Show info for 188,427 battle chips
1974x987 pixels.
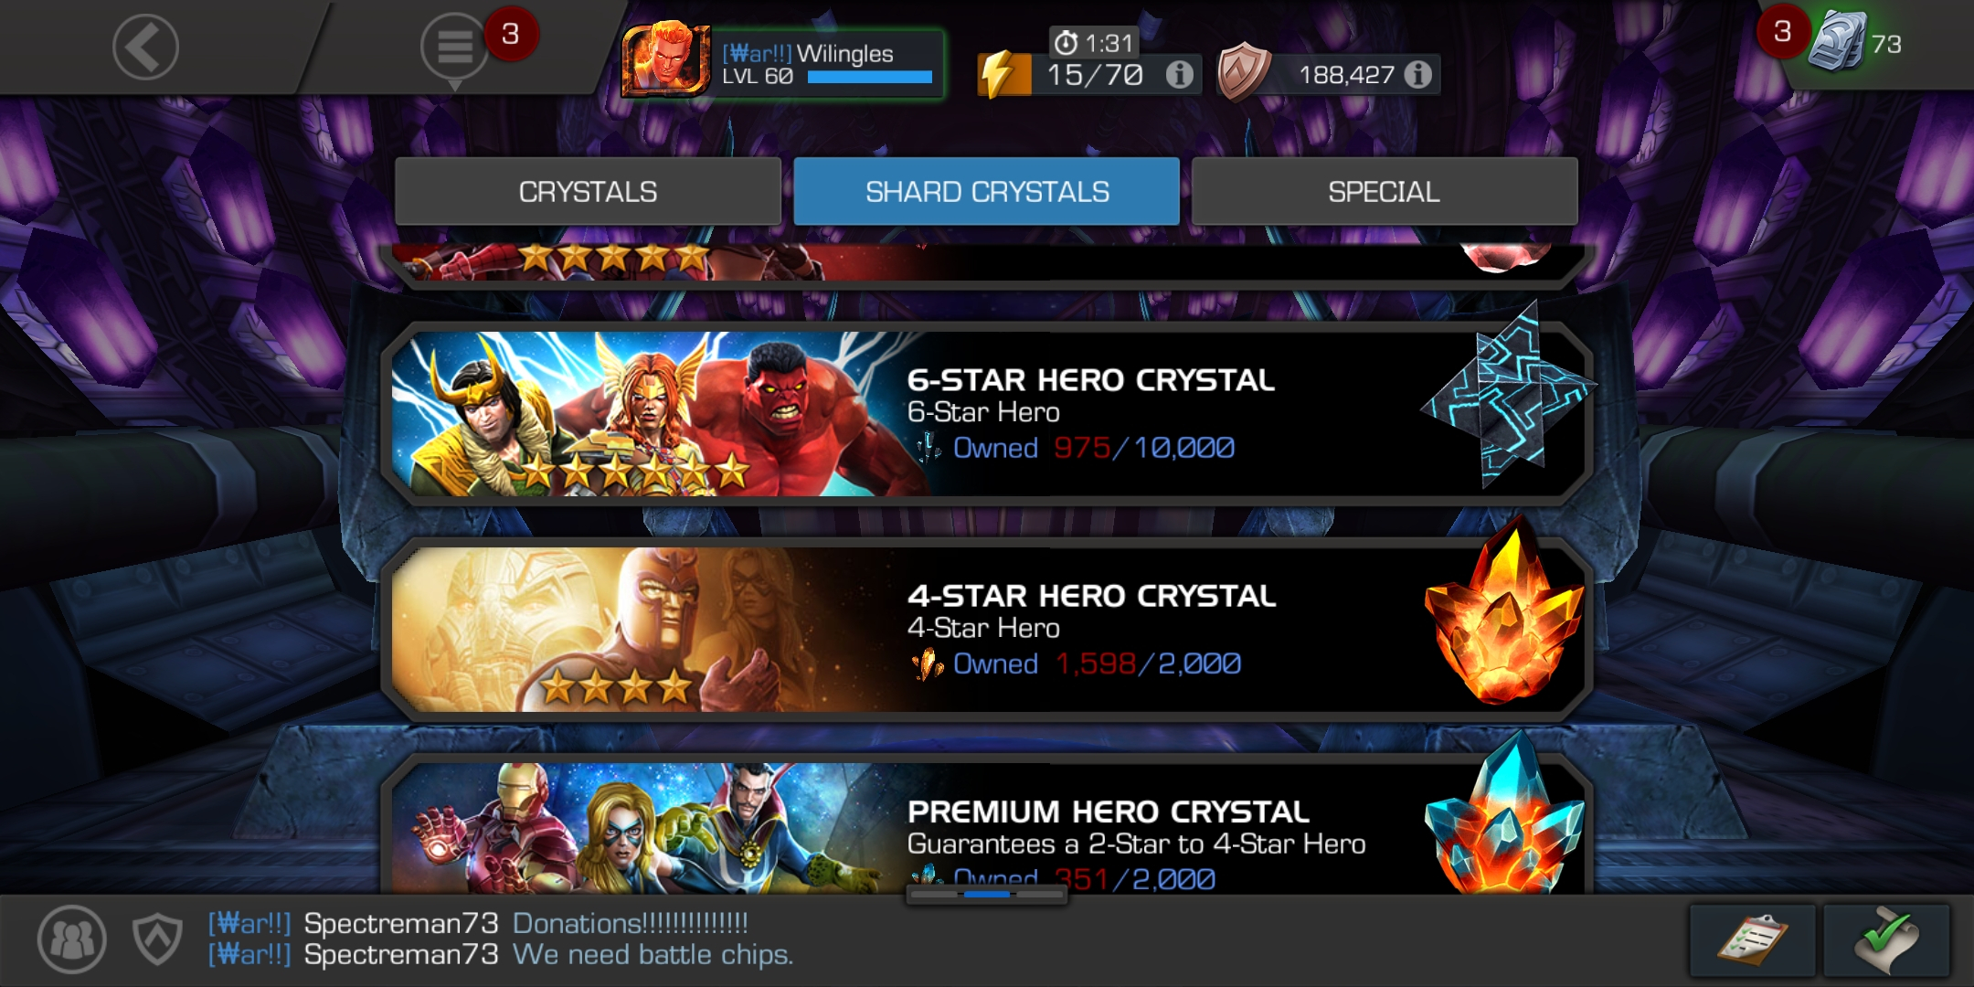pyautogui.click(x=1418, y=75)
